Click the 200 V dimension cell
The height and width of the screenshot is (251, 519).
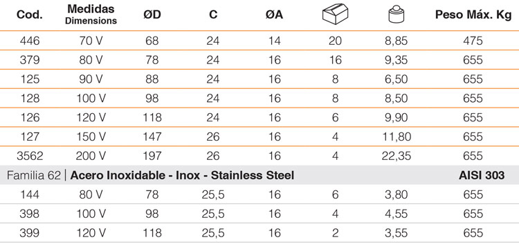click(x=91, y=156)
